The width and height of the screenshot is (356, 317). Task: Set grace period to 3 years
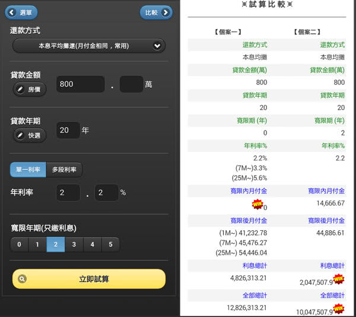(74, 245)
